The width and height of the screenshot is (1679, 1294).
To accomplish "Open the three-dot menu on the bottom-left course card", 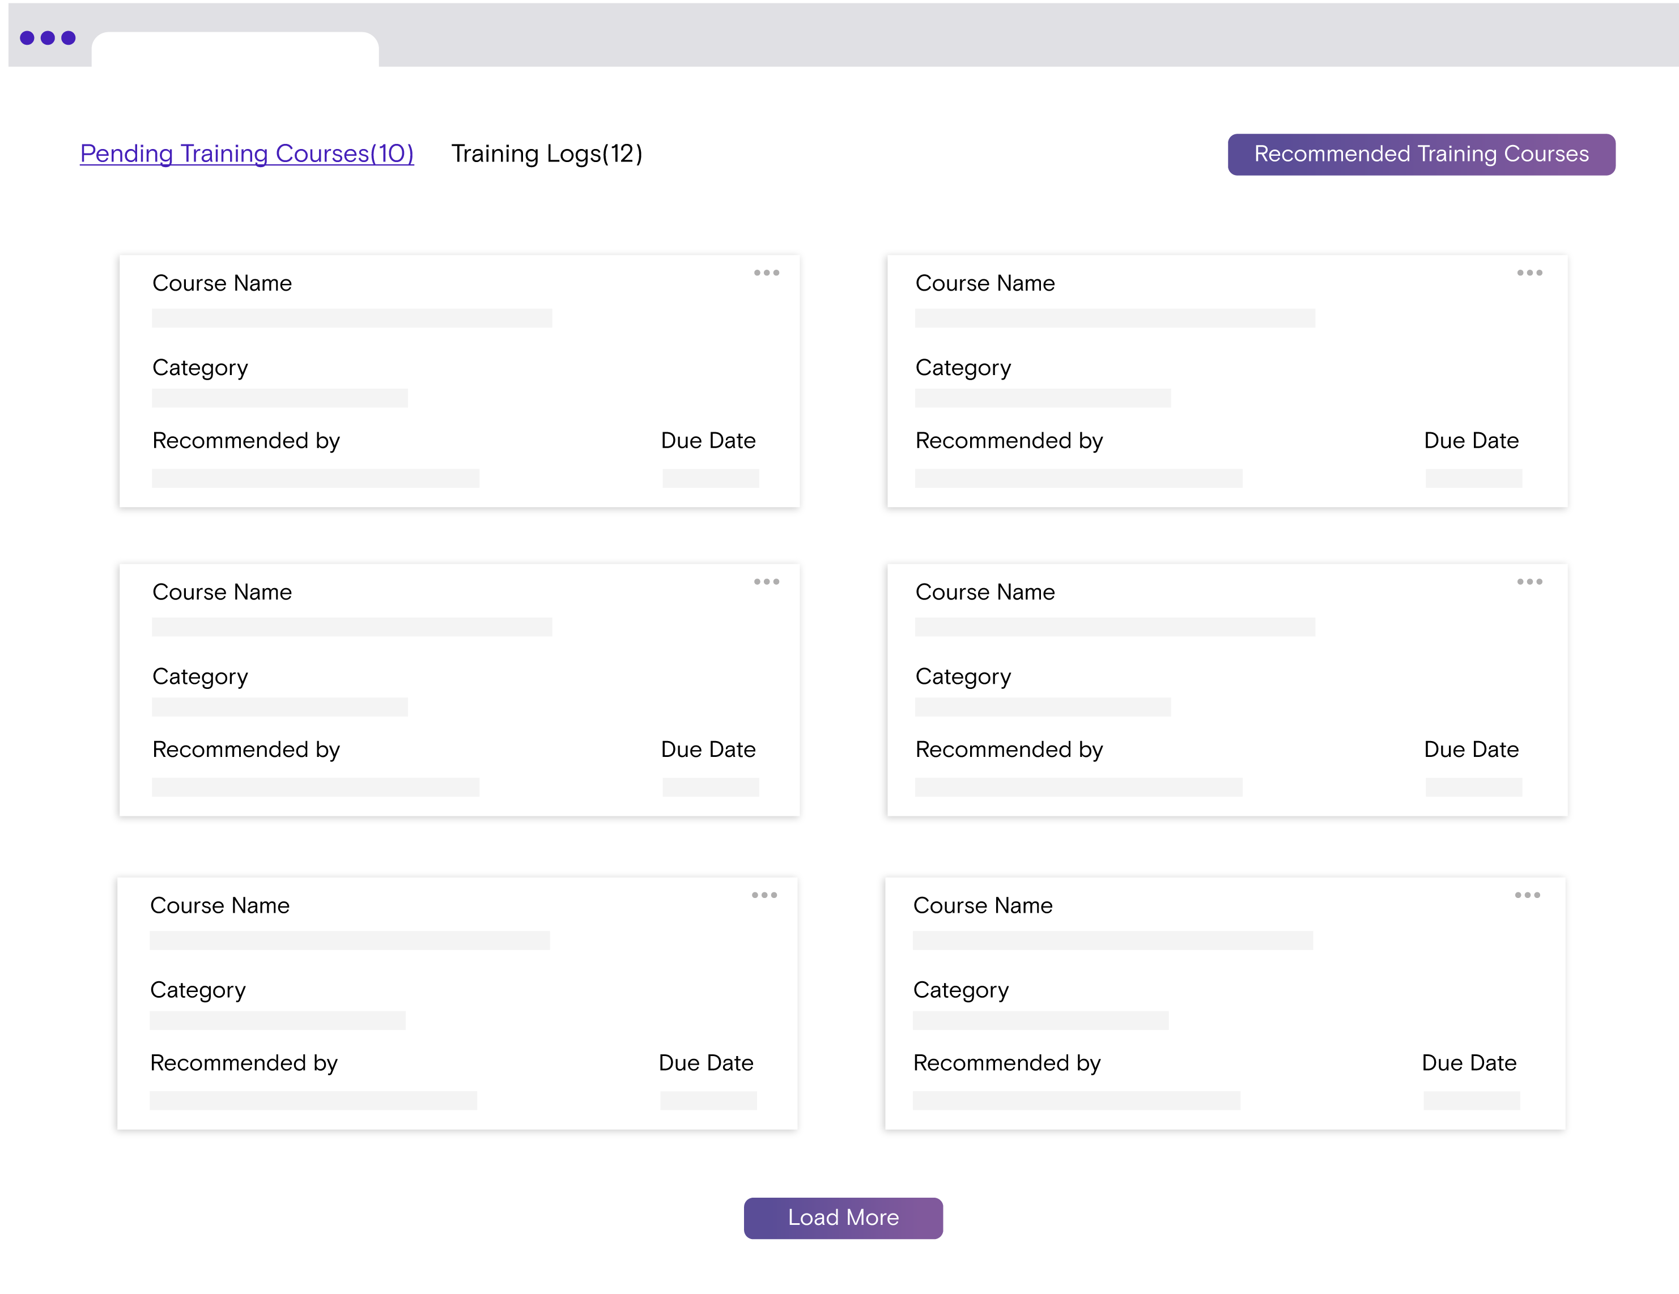I will coord(764,895).
